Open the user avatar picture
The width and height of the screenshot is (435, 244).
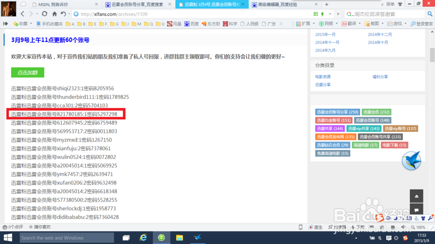(x=9, y=9)
